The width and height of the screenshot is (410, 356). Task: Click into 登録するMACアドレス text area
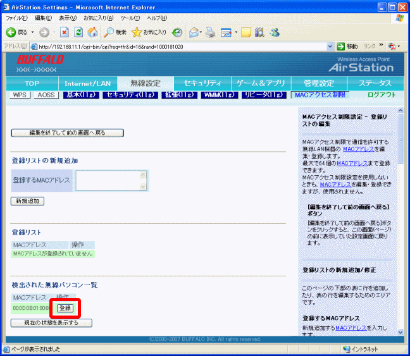(x=108, y=181)
